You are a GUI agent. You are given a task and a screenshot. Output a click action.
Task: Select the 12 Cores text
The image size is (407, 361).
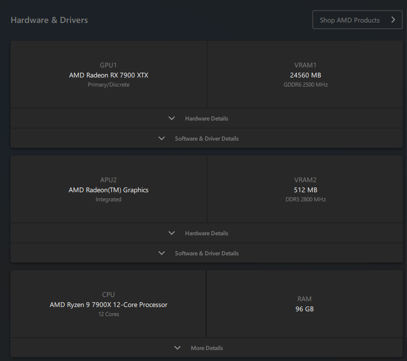109,314
